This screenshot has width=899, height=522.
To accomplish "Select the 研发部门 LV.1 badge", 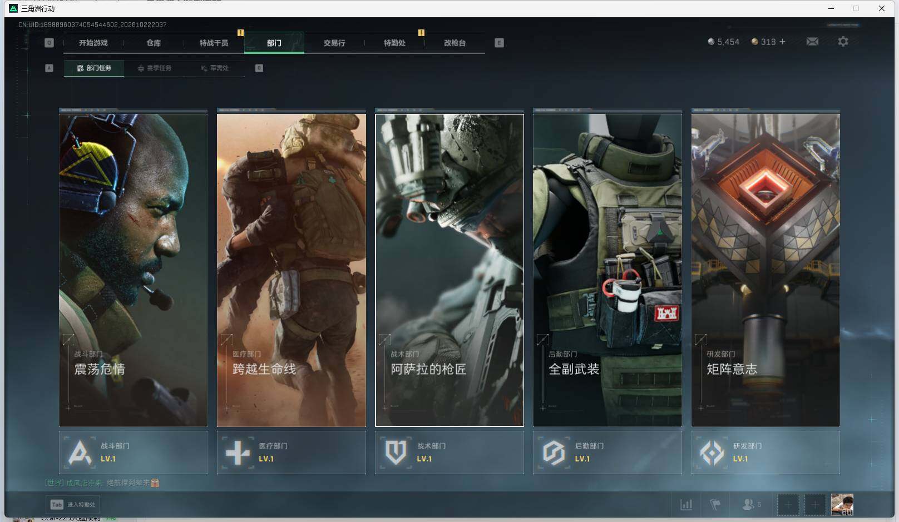I will click(x=765, y=453).
